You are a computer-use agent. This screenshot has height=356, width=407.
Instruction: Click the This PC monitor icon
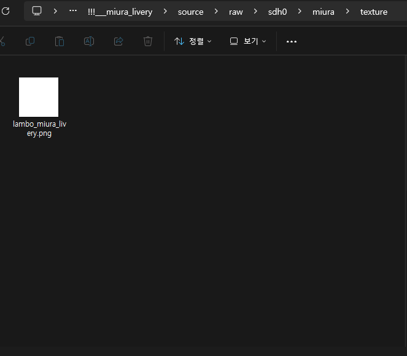(x=37, y=11)
